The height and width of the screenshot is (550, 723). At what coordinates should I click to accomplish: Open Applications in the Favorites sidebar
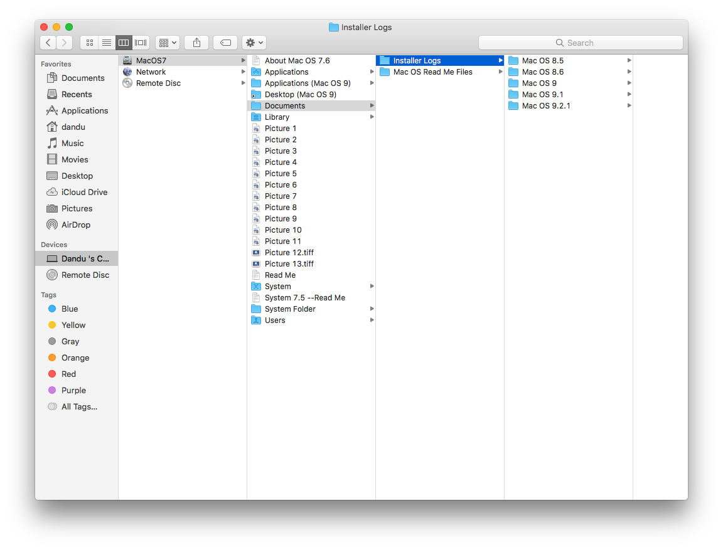[x=77, y=110]
